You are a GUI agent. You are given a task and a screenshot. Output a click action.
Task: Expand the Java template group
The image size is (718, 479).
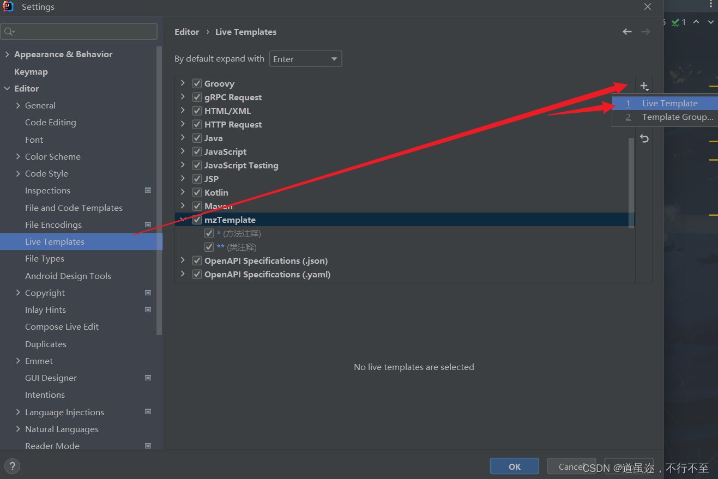tap(183, 137)
